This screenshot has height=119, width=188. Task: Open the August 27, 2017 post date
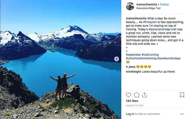(135, 106)
